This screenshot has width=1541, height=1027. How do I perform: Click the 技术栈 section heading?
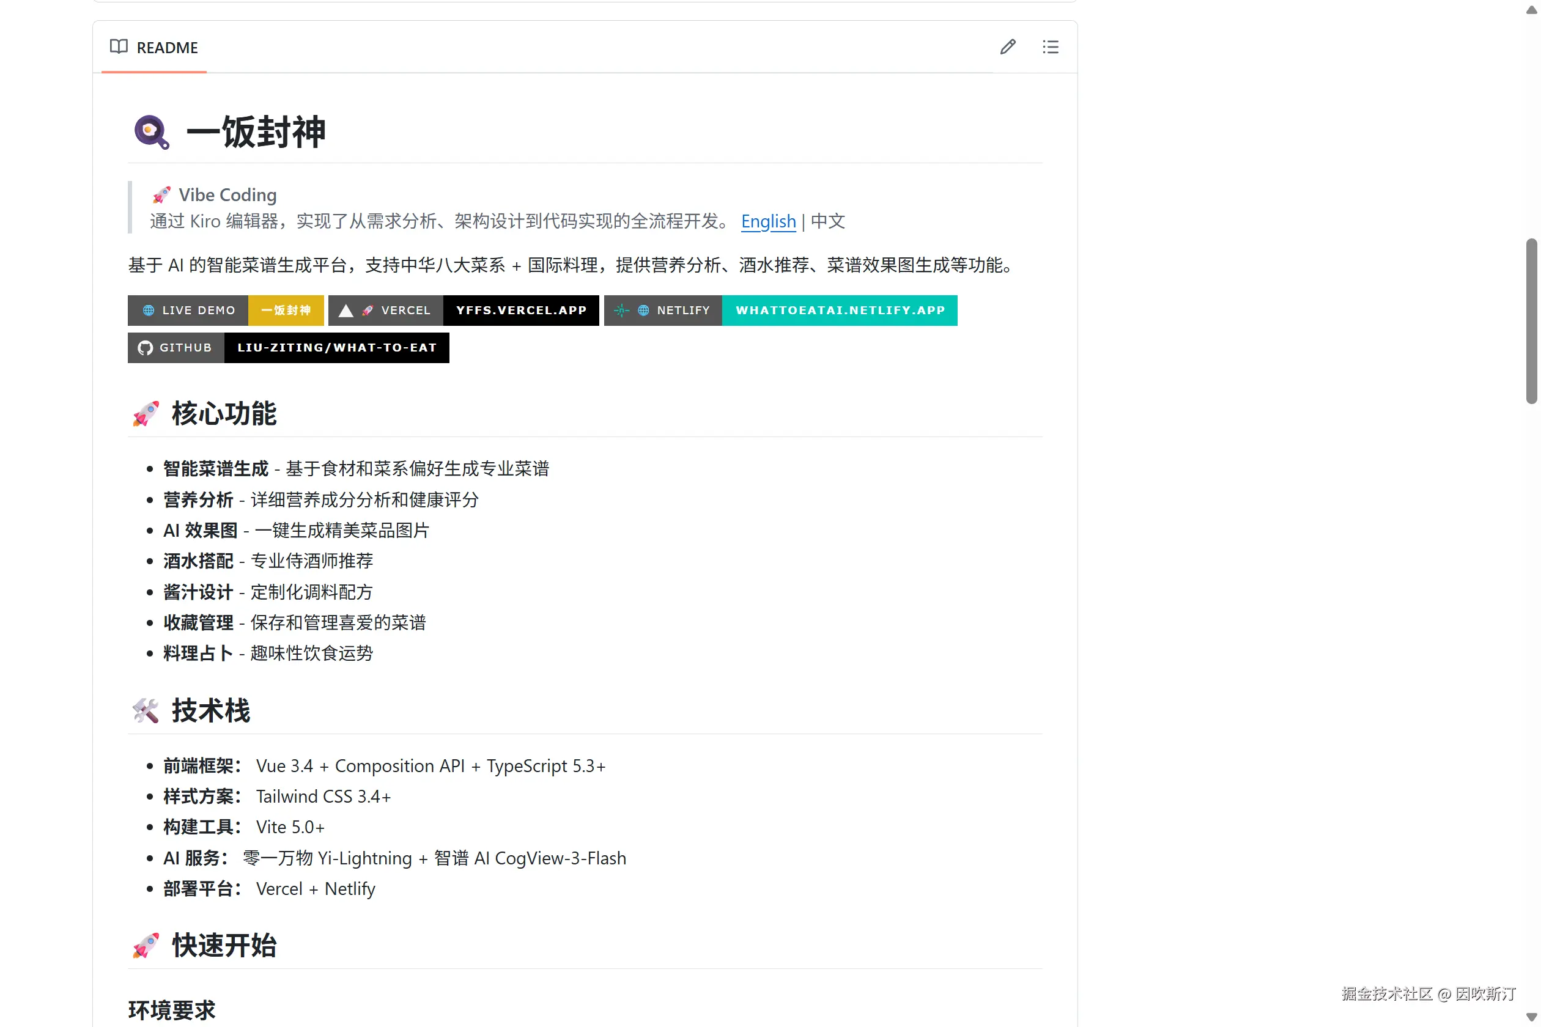(x=211, y=710)
